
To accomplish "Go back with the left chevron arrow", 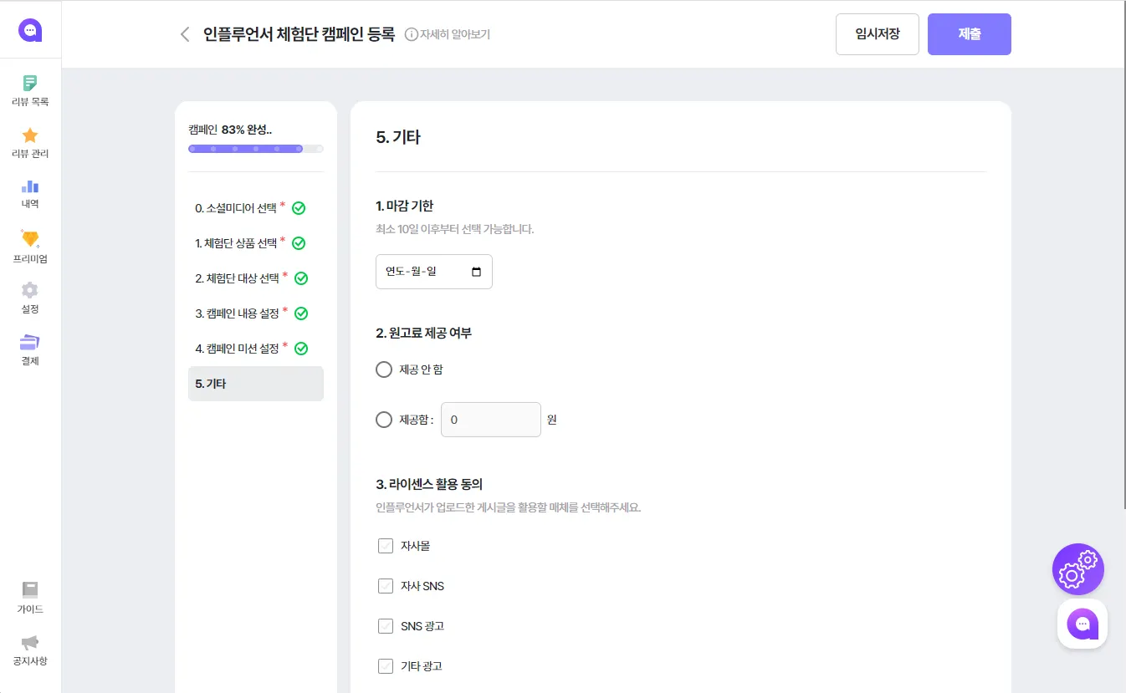I will click(x=185, y=34).
